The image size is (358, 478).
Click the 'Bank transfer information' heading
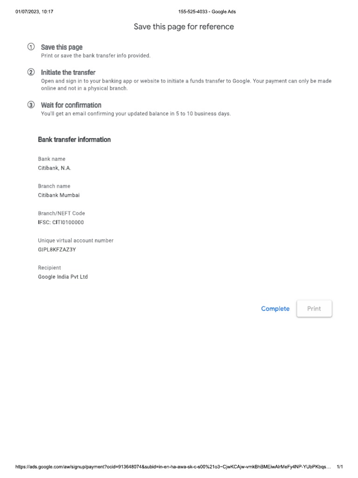coord(74,140)
